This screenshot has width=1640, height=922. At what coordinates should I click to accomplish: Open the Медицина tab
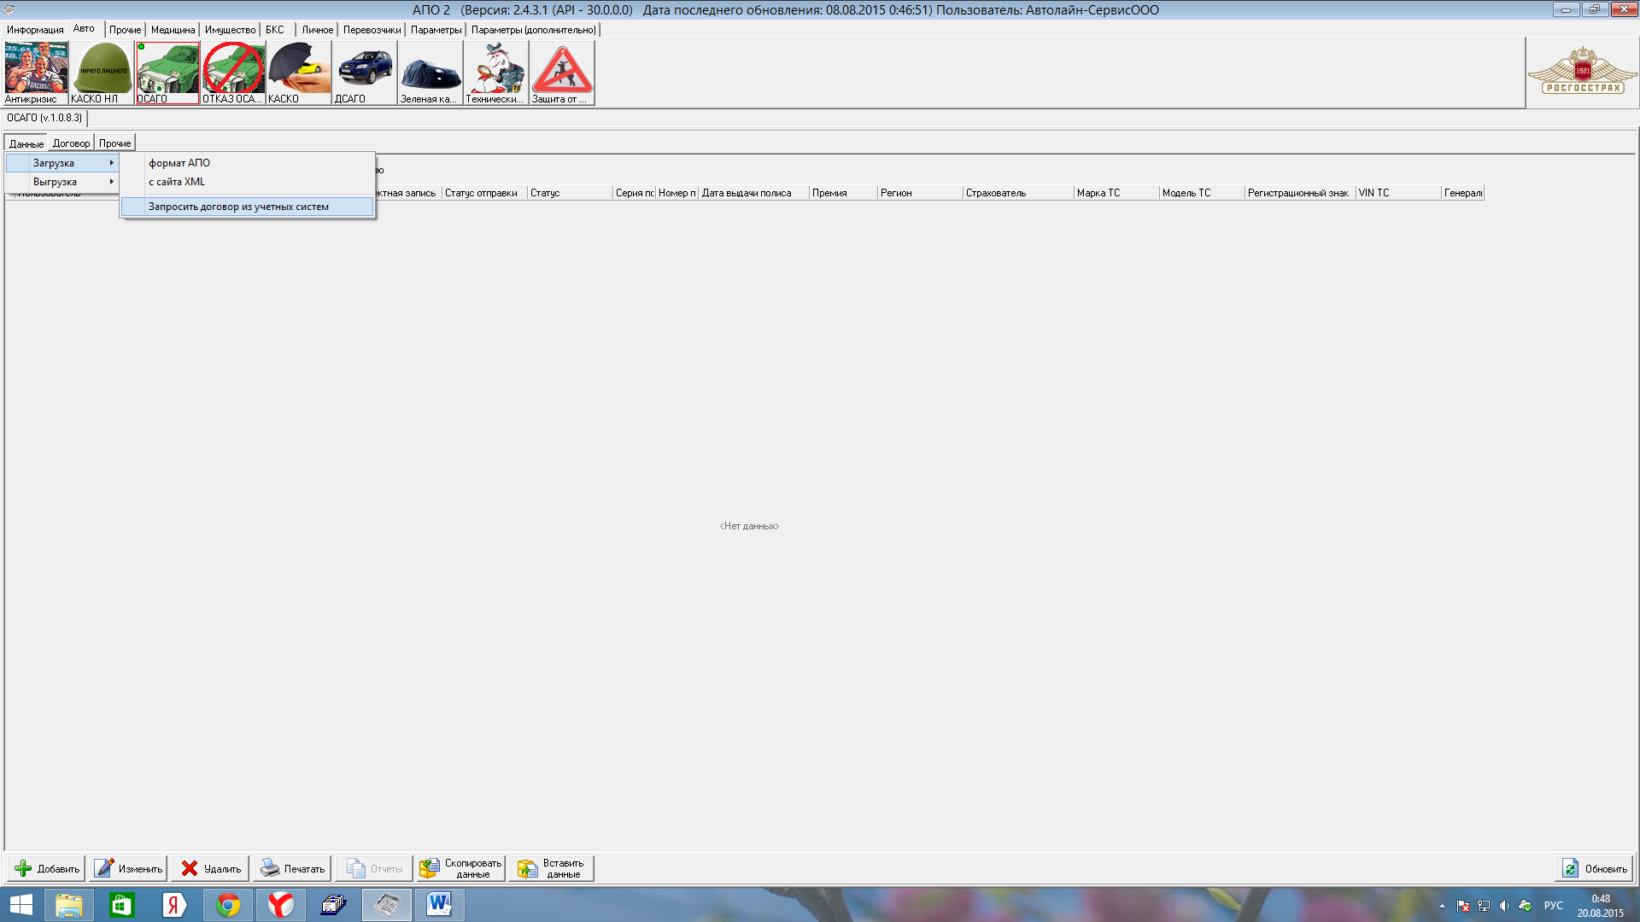click(173, 30)
